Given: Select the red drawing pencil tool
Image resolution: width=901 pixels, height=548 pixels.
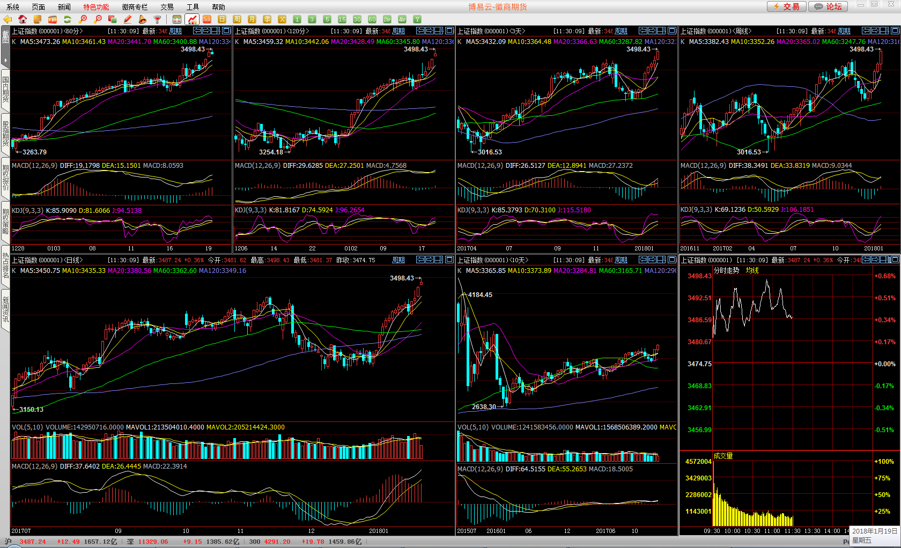Looking at the screenshot, I should point(128,19).
